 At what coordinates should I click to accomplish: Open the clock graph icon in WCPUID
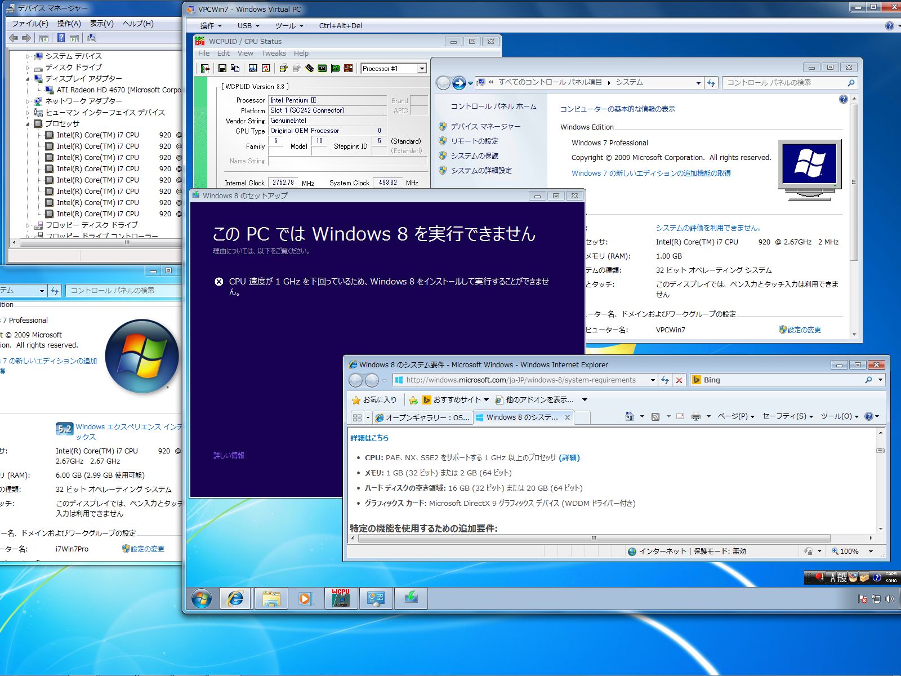(253, 68)
